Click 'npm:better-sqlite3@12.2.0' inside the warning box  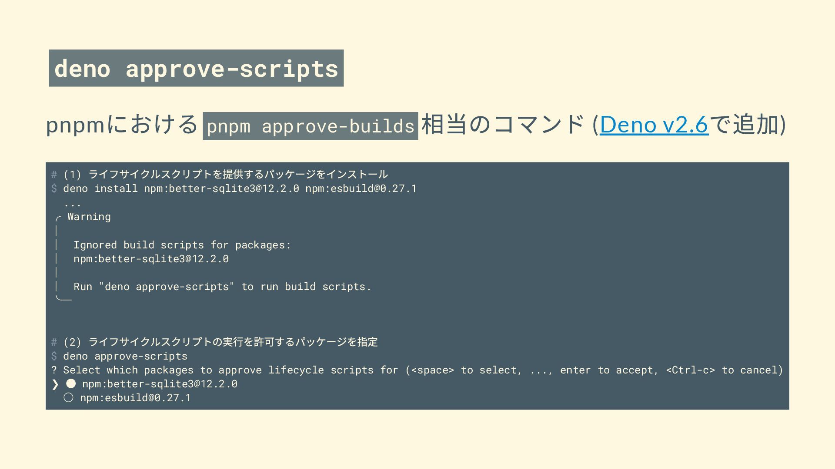(150, 259)
